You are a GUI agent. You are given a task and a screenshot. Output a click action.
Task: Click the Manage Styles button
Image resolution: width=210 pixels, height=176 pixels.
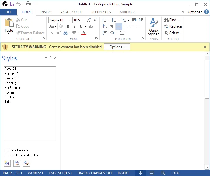tap(26, 163)
